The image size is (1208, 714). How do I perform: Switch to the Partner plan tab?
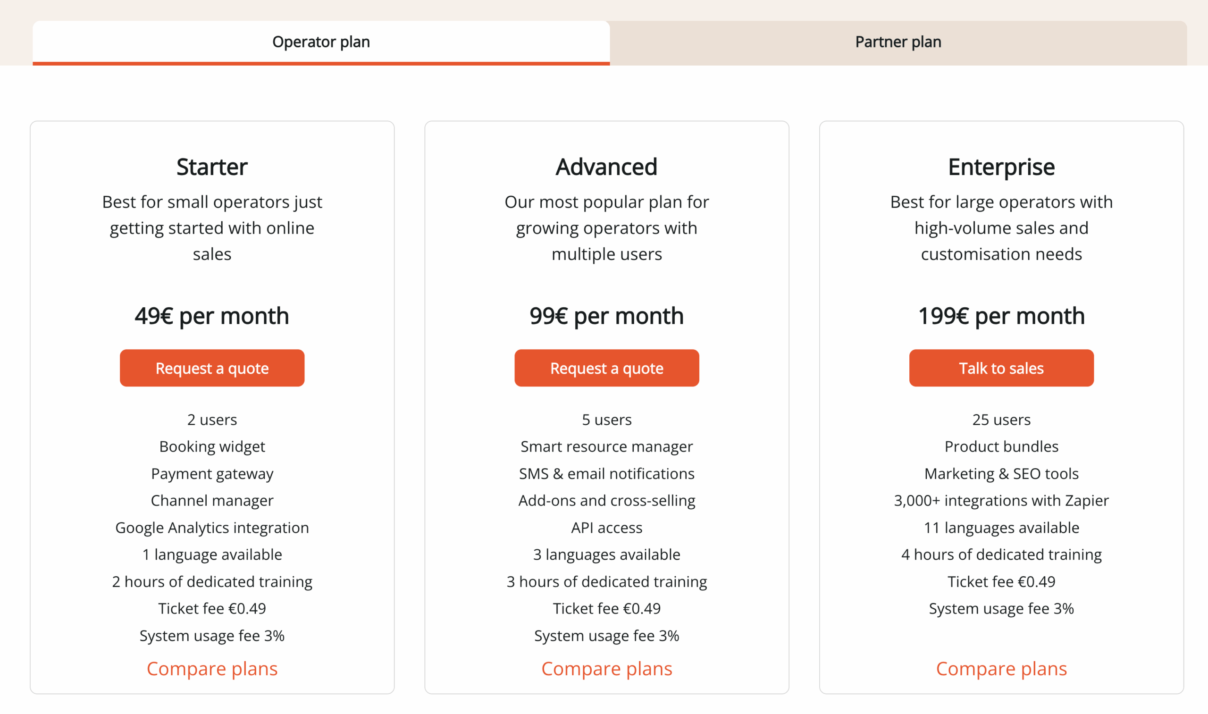pyautogui.click(x=898, y=42)
